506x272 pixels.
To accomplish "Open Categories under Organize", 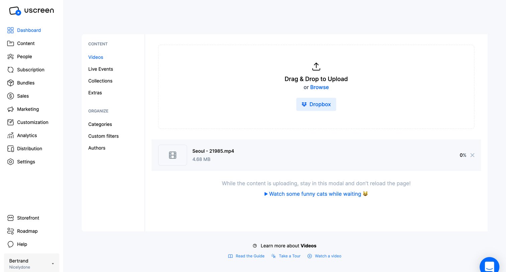I will 100,124.
